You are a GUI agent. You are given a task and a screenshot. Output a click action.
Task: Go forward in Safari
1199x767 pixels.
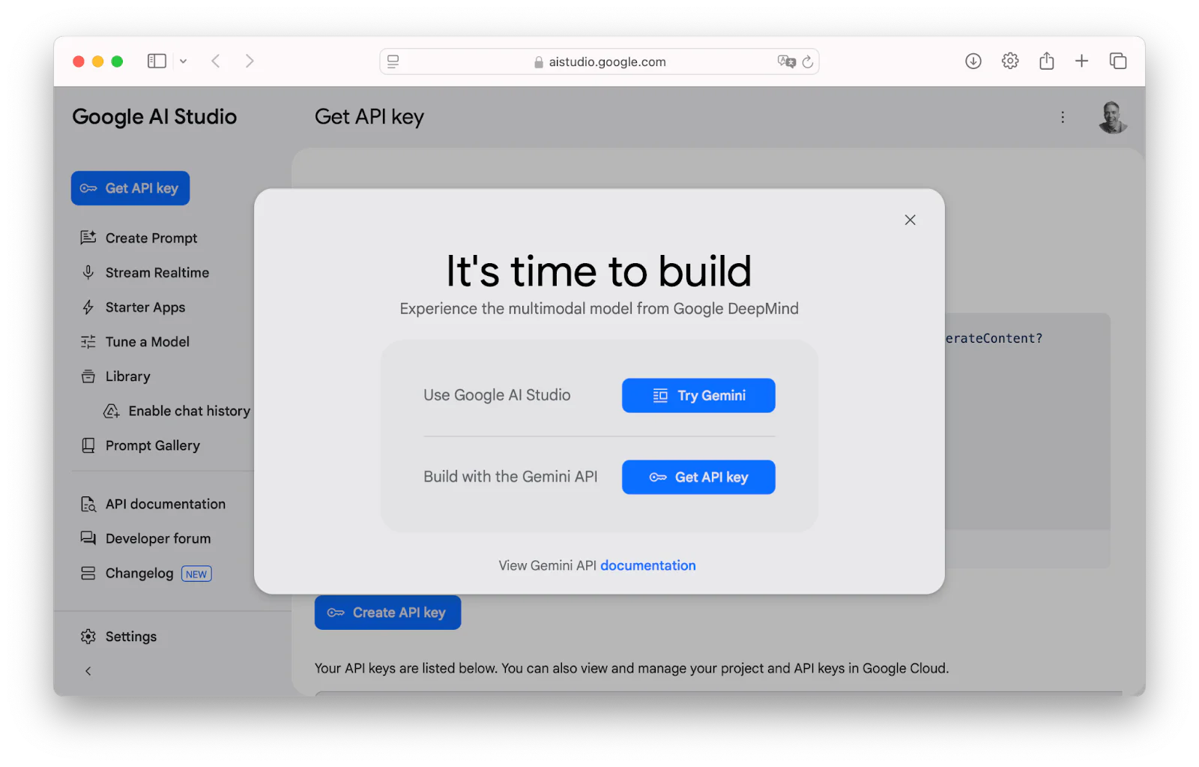click(x=250, y=61)
